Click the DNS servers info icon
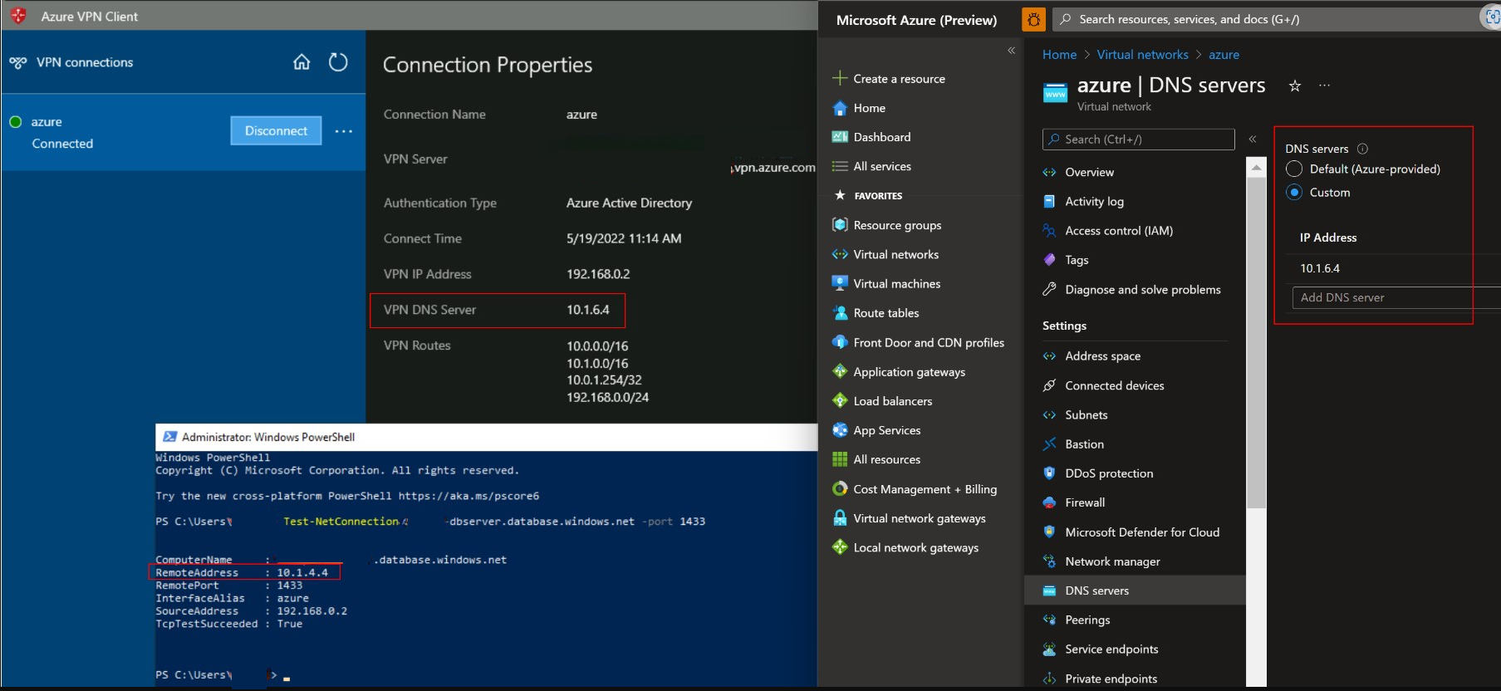The height and width of the screenshot is (691, 1501). tap(1362, 149)
